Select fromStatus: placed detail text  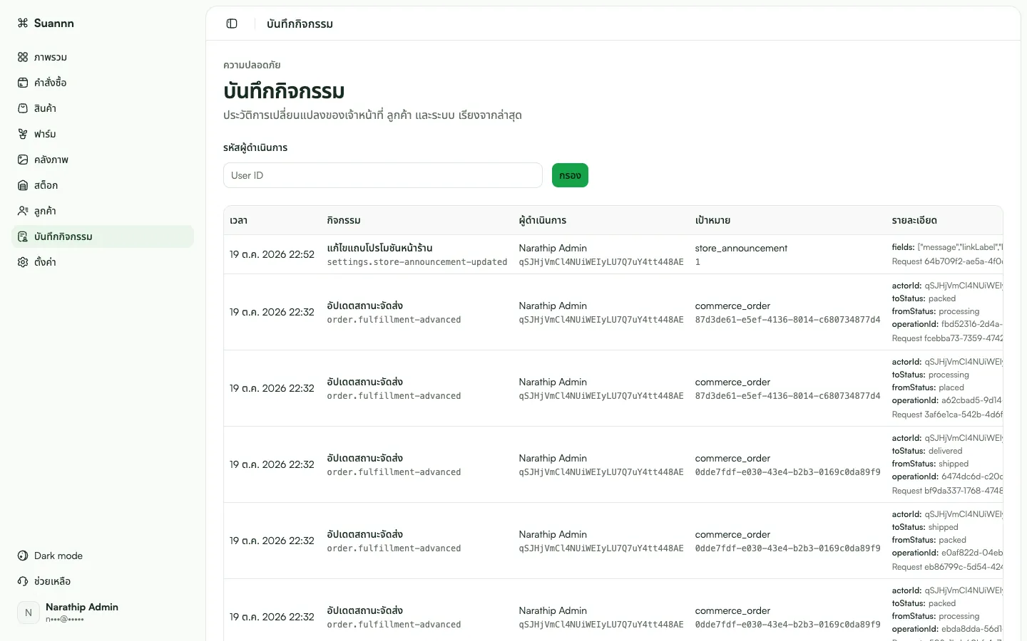pyautogui.click(x=928, y=387)
